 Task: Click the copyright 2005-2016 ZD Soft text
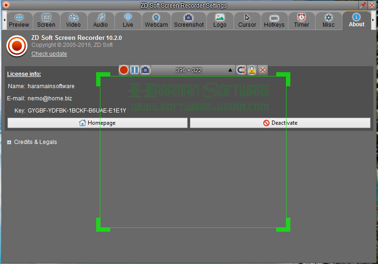coord(72,45)
